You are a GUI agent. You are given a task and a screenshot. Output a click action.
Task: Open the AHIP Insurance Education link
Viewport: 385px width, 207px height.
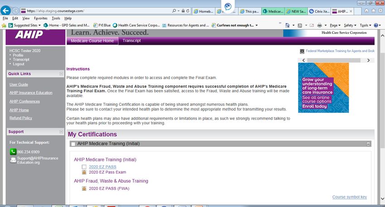[x=31, y=93]
